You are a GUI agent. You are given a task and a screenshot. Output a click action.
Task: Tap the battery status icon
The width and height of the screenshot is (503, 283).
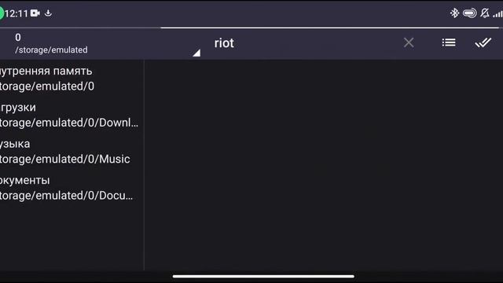470,13
